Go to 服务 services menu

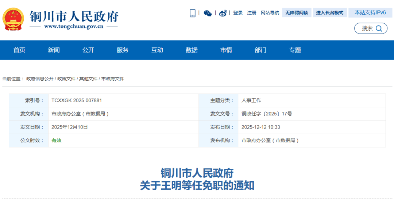123,50
